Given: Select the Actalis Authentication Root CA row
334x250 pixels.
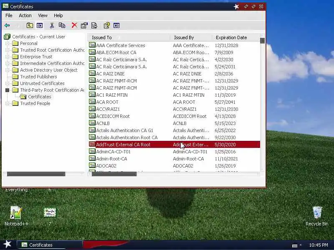Looking at the screenshot, I should coord(174,137).
